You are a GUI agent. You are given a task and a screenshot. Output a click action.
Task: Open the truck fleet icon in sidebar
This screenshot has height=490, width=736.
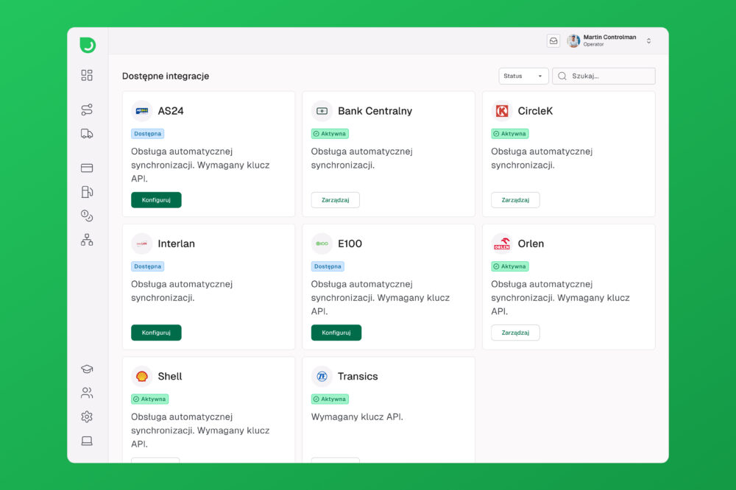pyautogui.click(x=87, y=134)
